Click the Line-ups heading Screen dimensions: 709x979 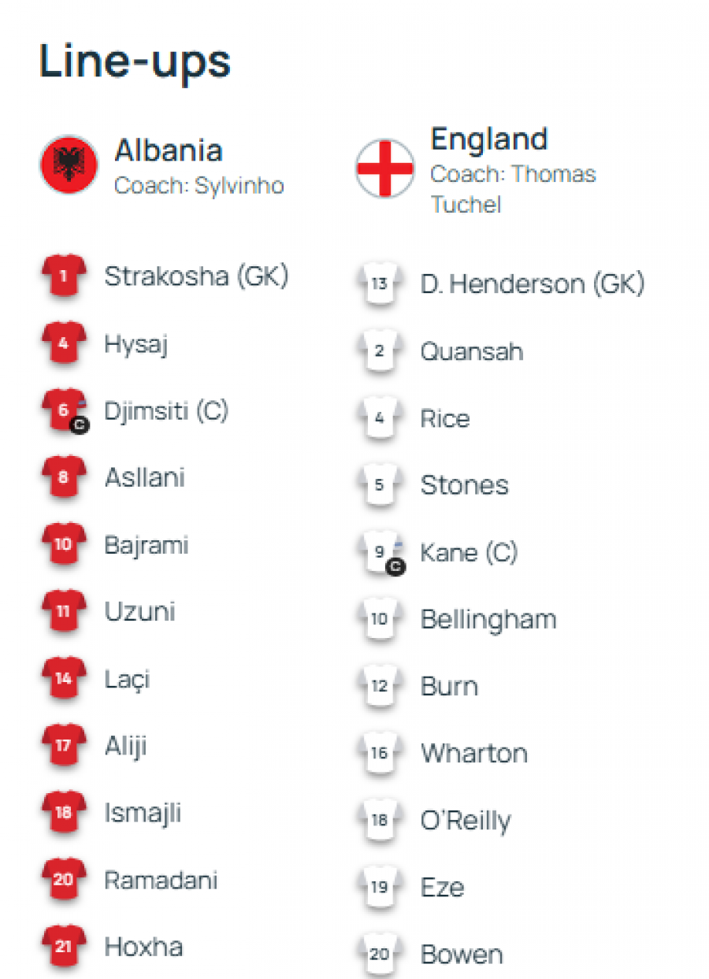point(135,61)
